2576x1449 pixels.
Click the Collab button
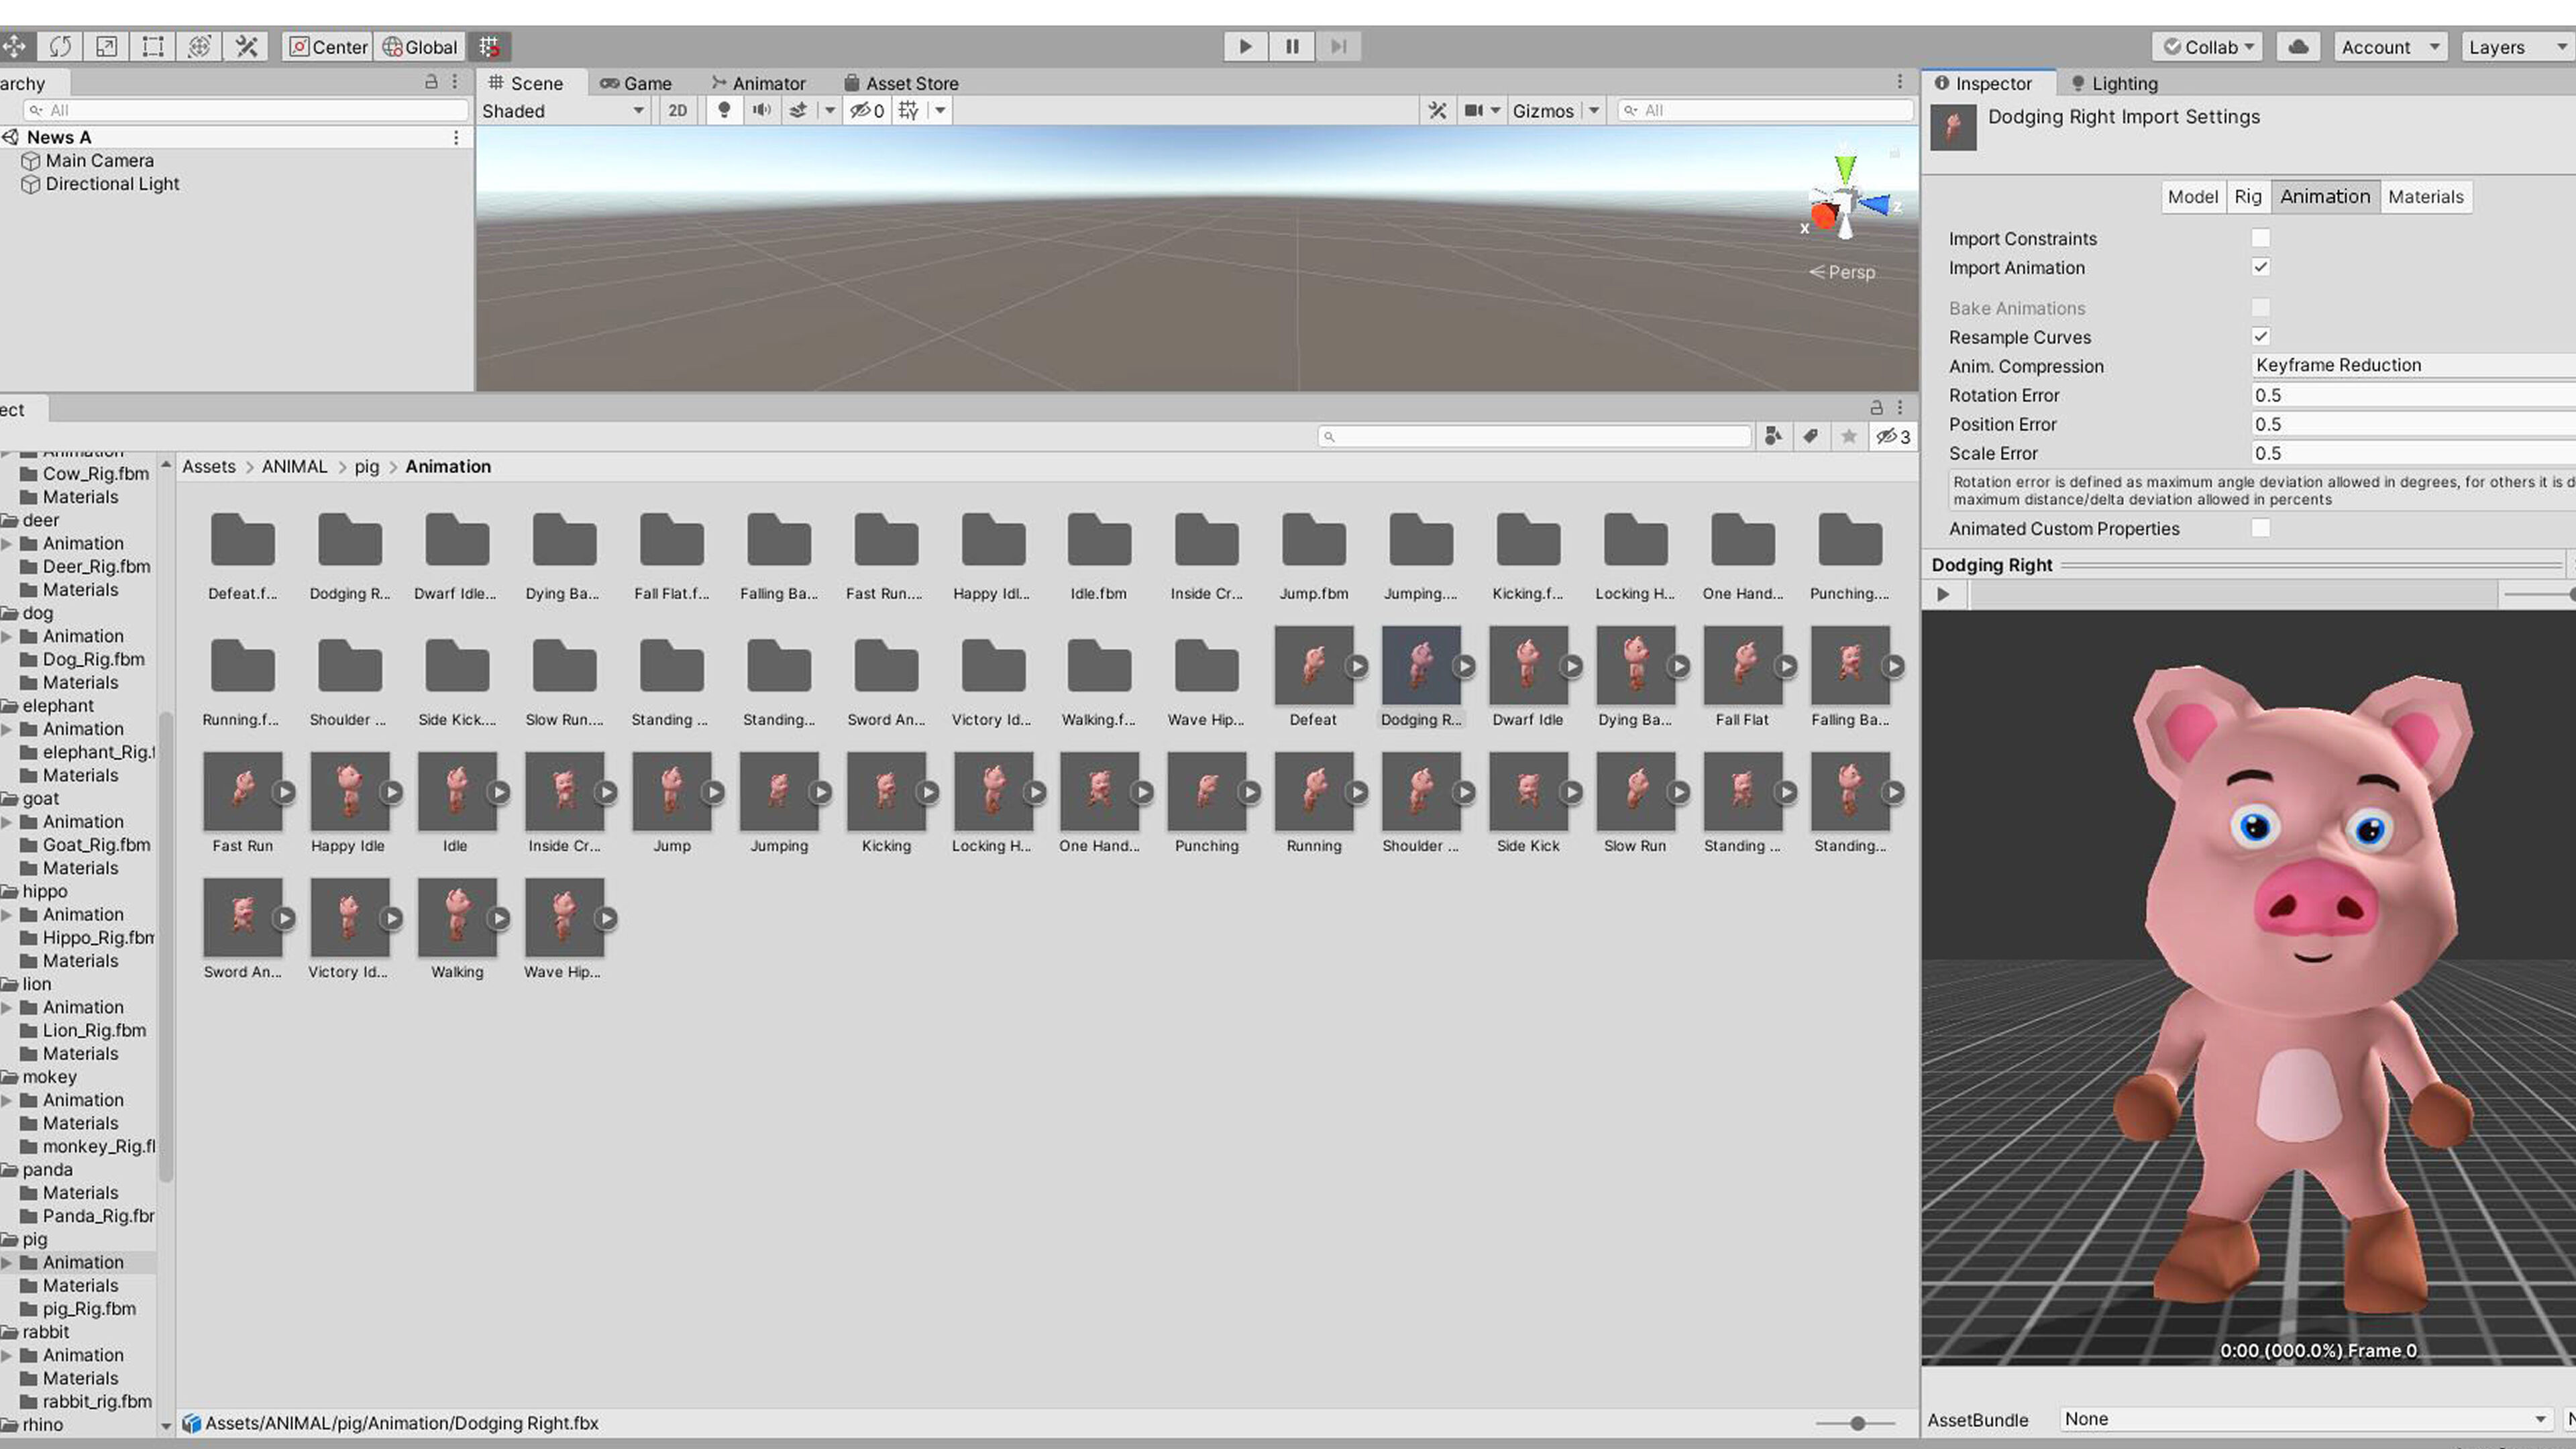click(x=2208, y=46)
